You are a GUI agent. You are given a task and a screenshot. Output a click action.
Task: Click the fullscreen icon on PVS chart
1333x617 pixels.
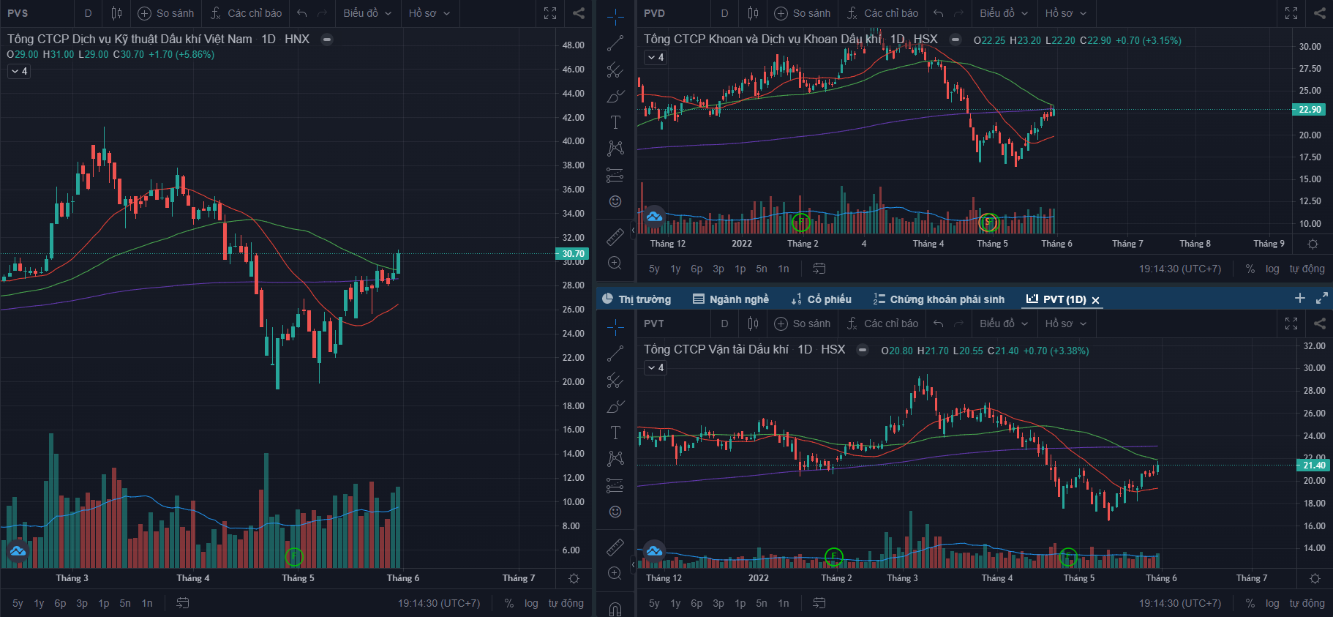[x=550, y=13]
